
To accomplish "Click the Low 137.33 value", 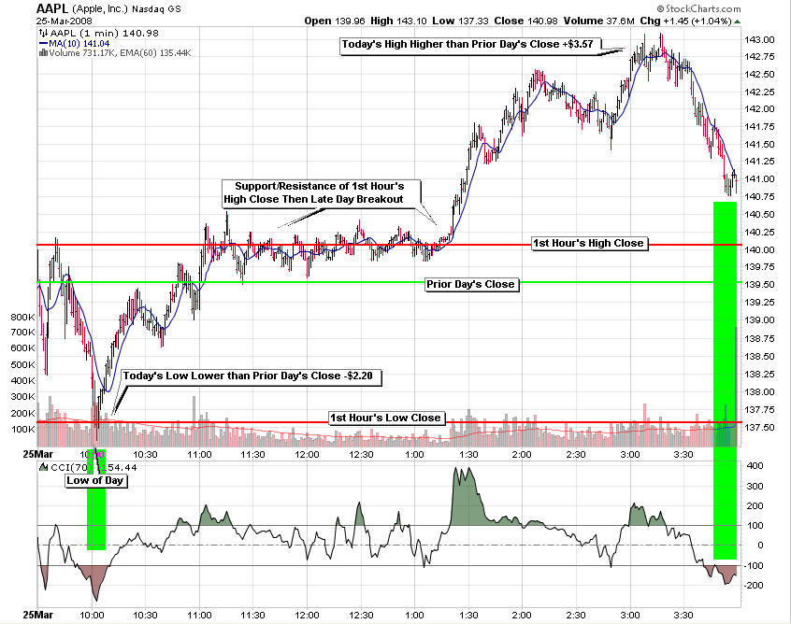I will (460, 21).
